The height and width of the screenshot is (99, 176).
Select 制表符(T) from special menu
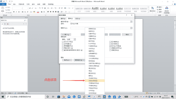pos(95,31)
